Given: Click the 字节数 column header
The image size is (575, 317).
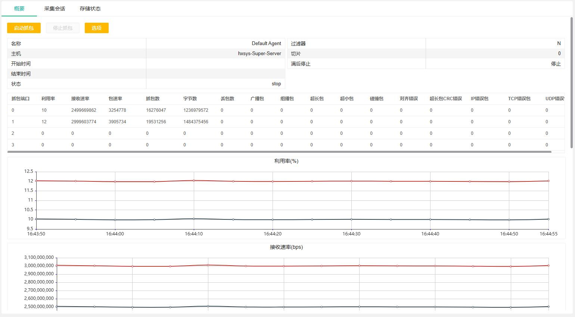Looking at the screenshot, I should [190, 99].
